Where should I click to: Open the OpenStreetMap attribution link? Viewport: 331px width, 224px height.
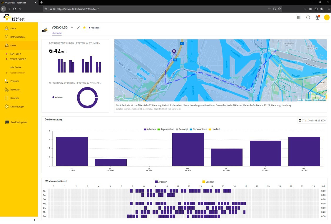320,100
